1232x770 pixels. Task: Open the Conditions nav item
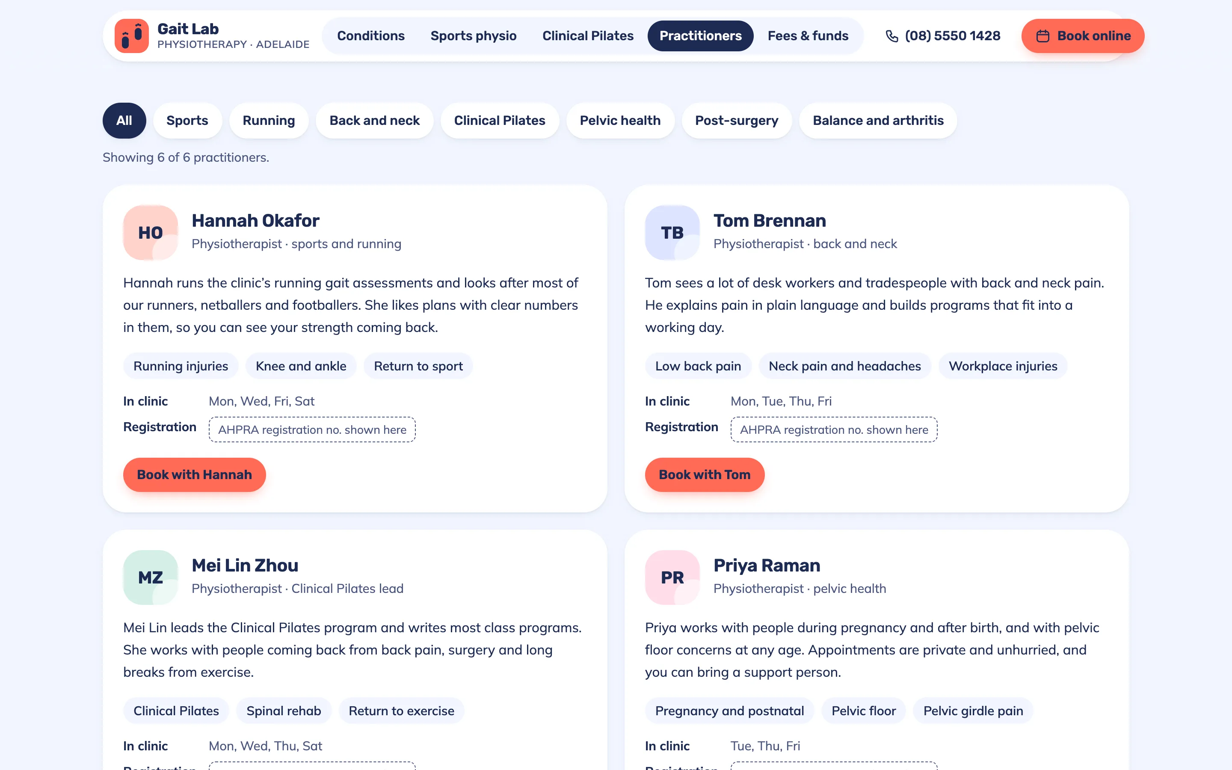[x=370, y=36]
